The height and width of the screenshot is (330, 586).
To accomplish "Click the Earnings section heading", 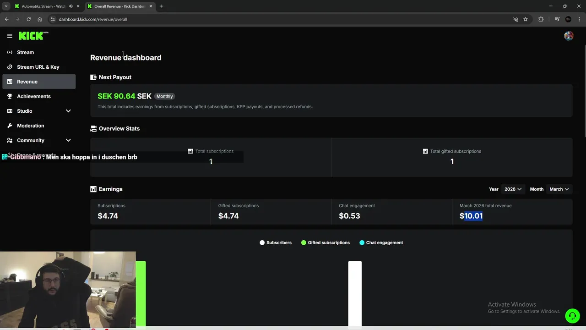I will 110,189.
